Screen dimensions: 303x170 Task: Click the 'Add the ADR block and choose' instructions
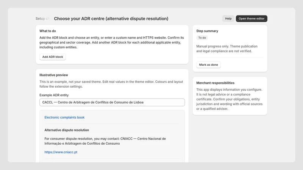point(112,42)
